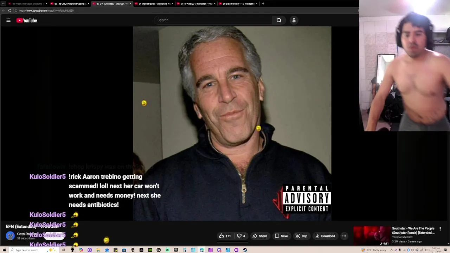Screen dimensions: 450x253
Task: Open the taskbar clock and date
Action: coord(436,250)
